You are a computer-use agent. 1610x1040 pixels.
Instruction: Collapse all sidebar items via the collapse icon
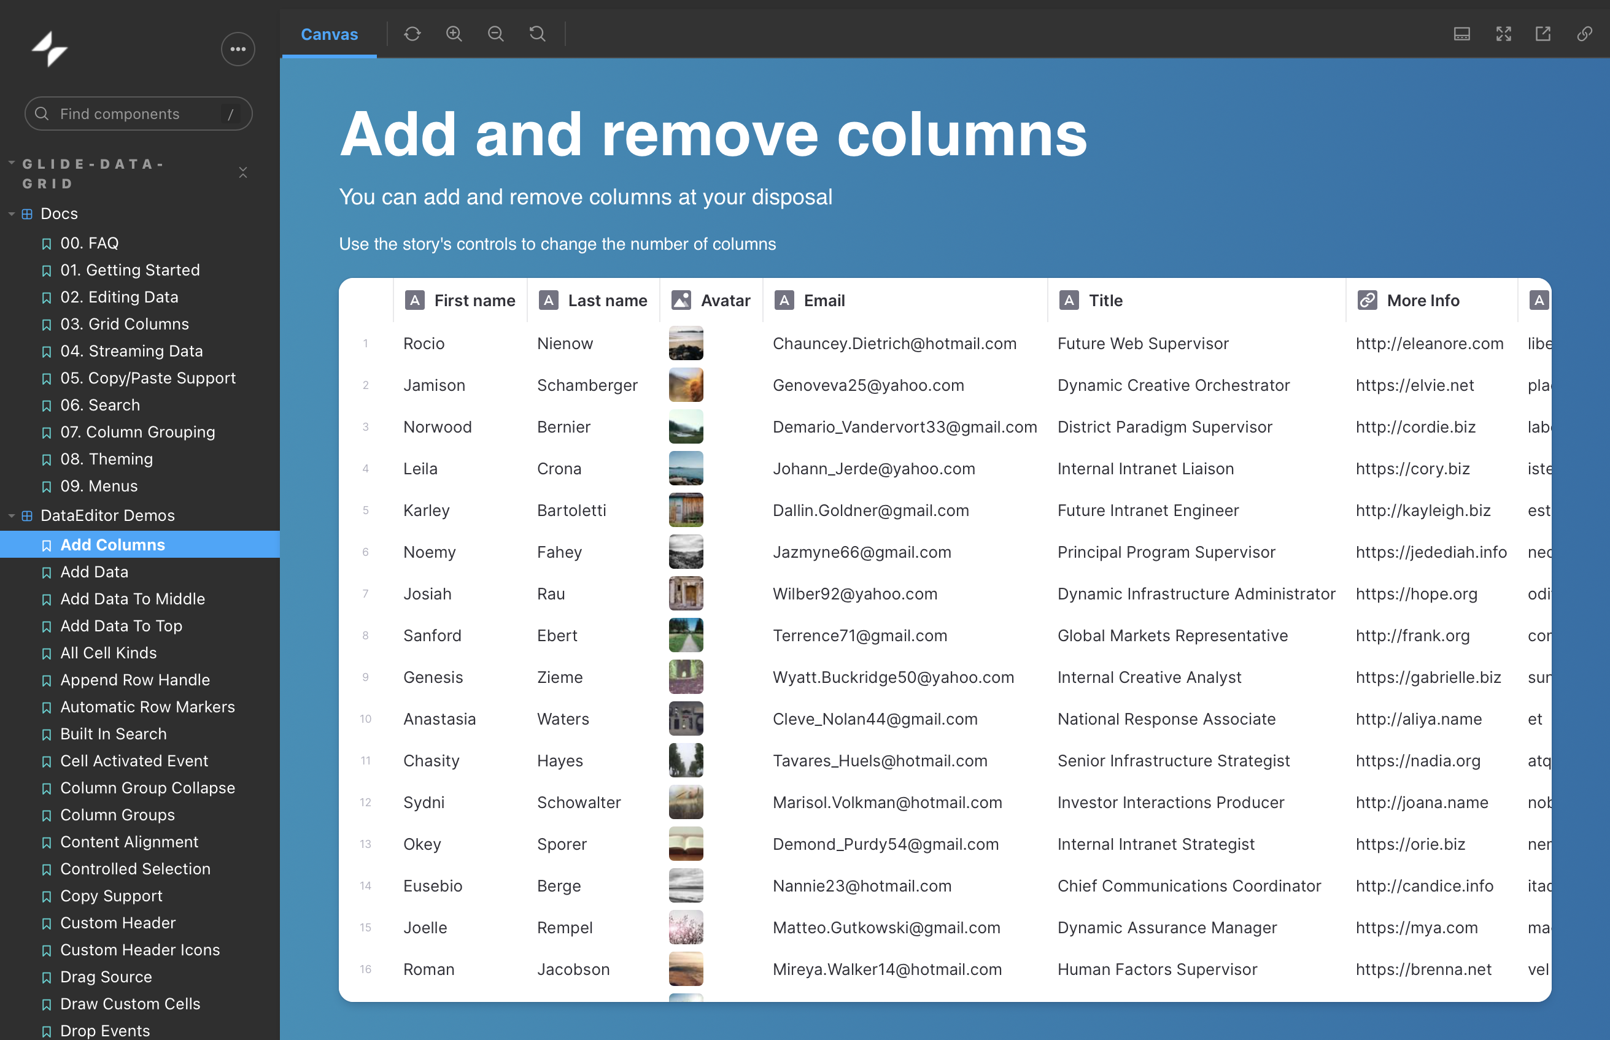click(243, 173)
